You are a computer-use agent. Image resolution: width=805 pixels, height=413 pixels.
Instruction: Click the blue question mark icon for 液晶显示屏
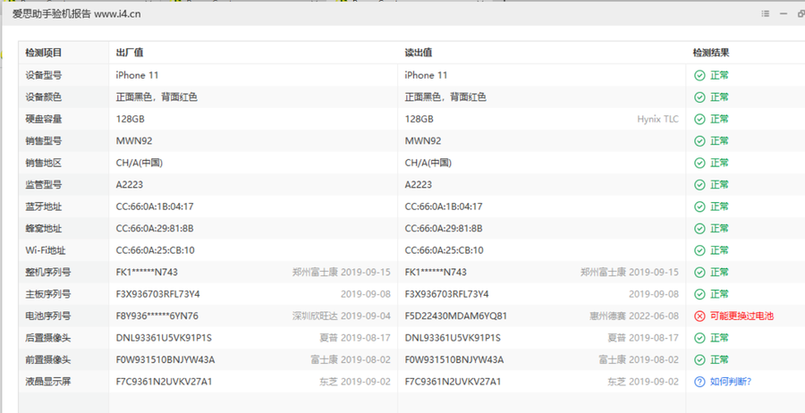tap(699, 382)
